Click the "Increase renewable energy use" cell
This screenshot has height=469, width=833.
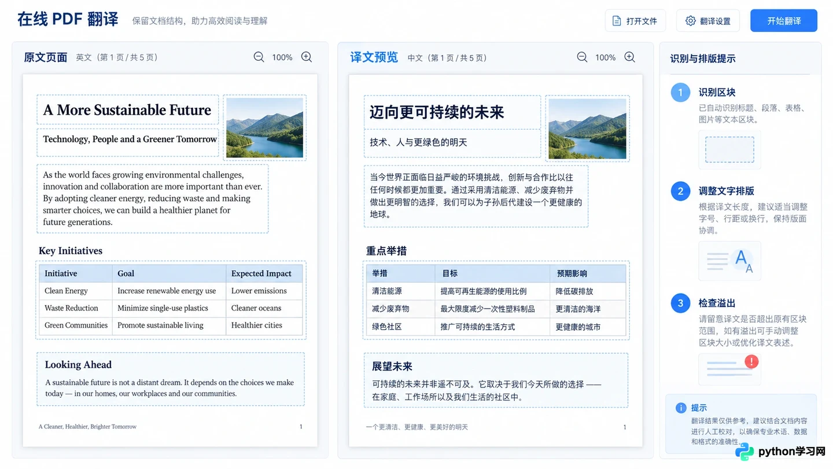[169, 291]
